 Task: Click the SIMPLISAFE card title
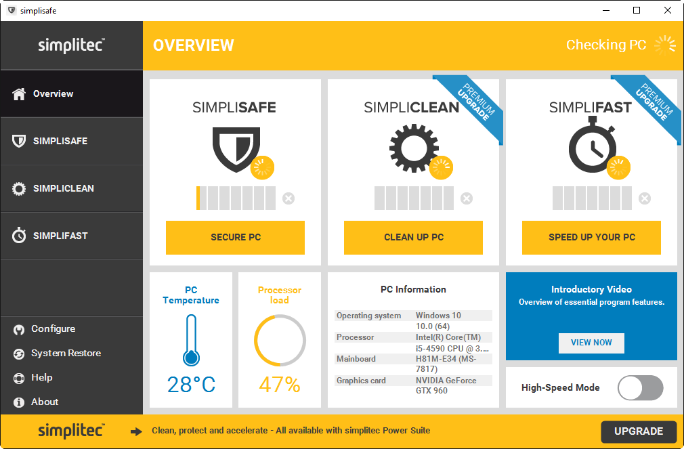coord(234,108)
